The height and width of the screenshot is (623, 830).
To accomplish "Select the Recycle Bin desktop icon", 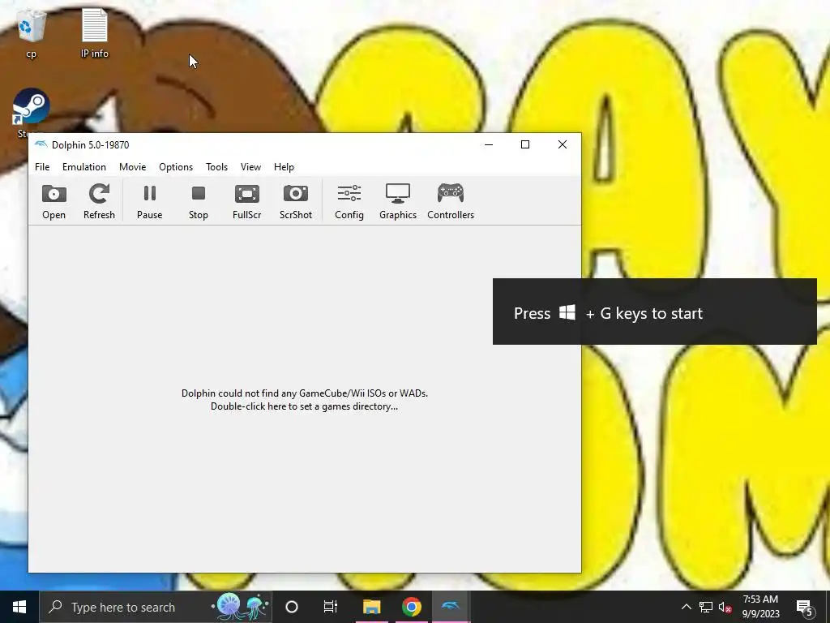I will tap(32, 32).
